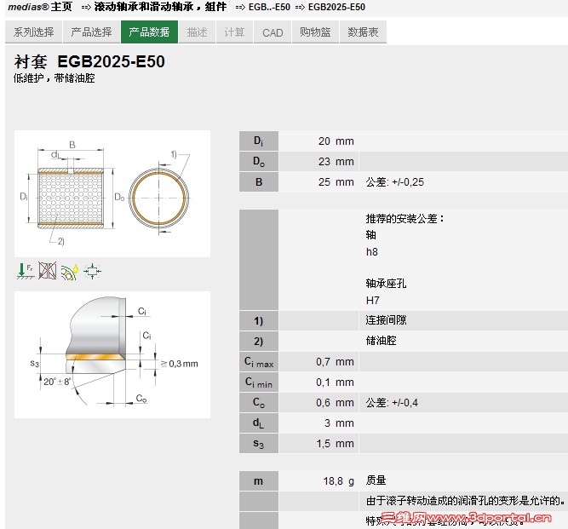
Task: Open the 系列选择 tab
Action: (34, 32)
